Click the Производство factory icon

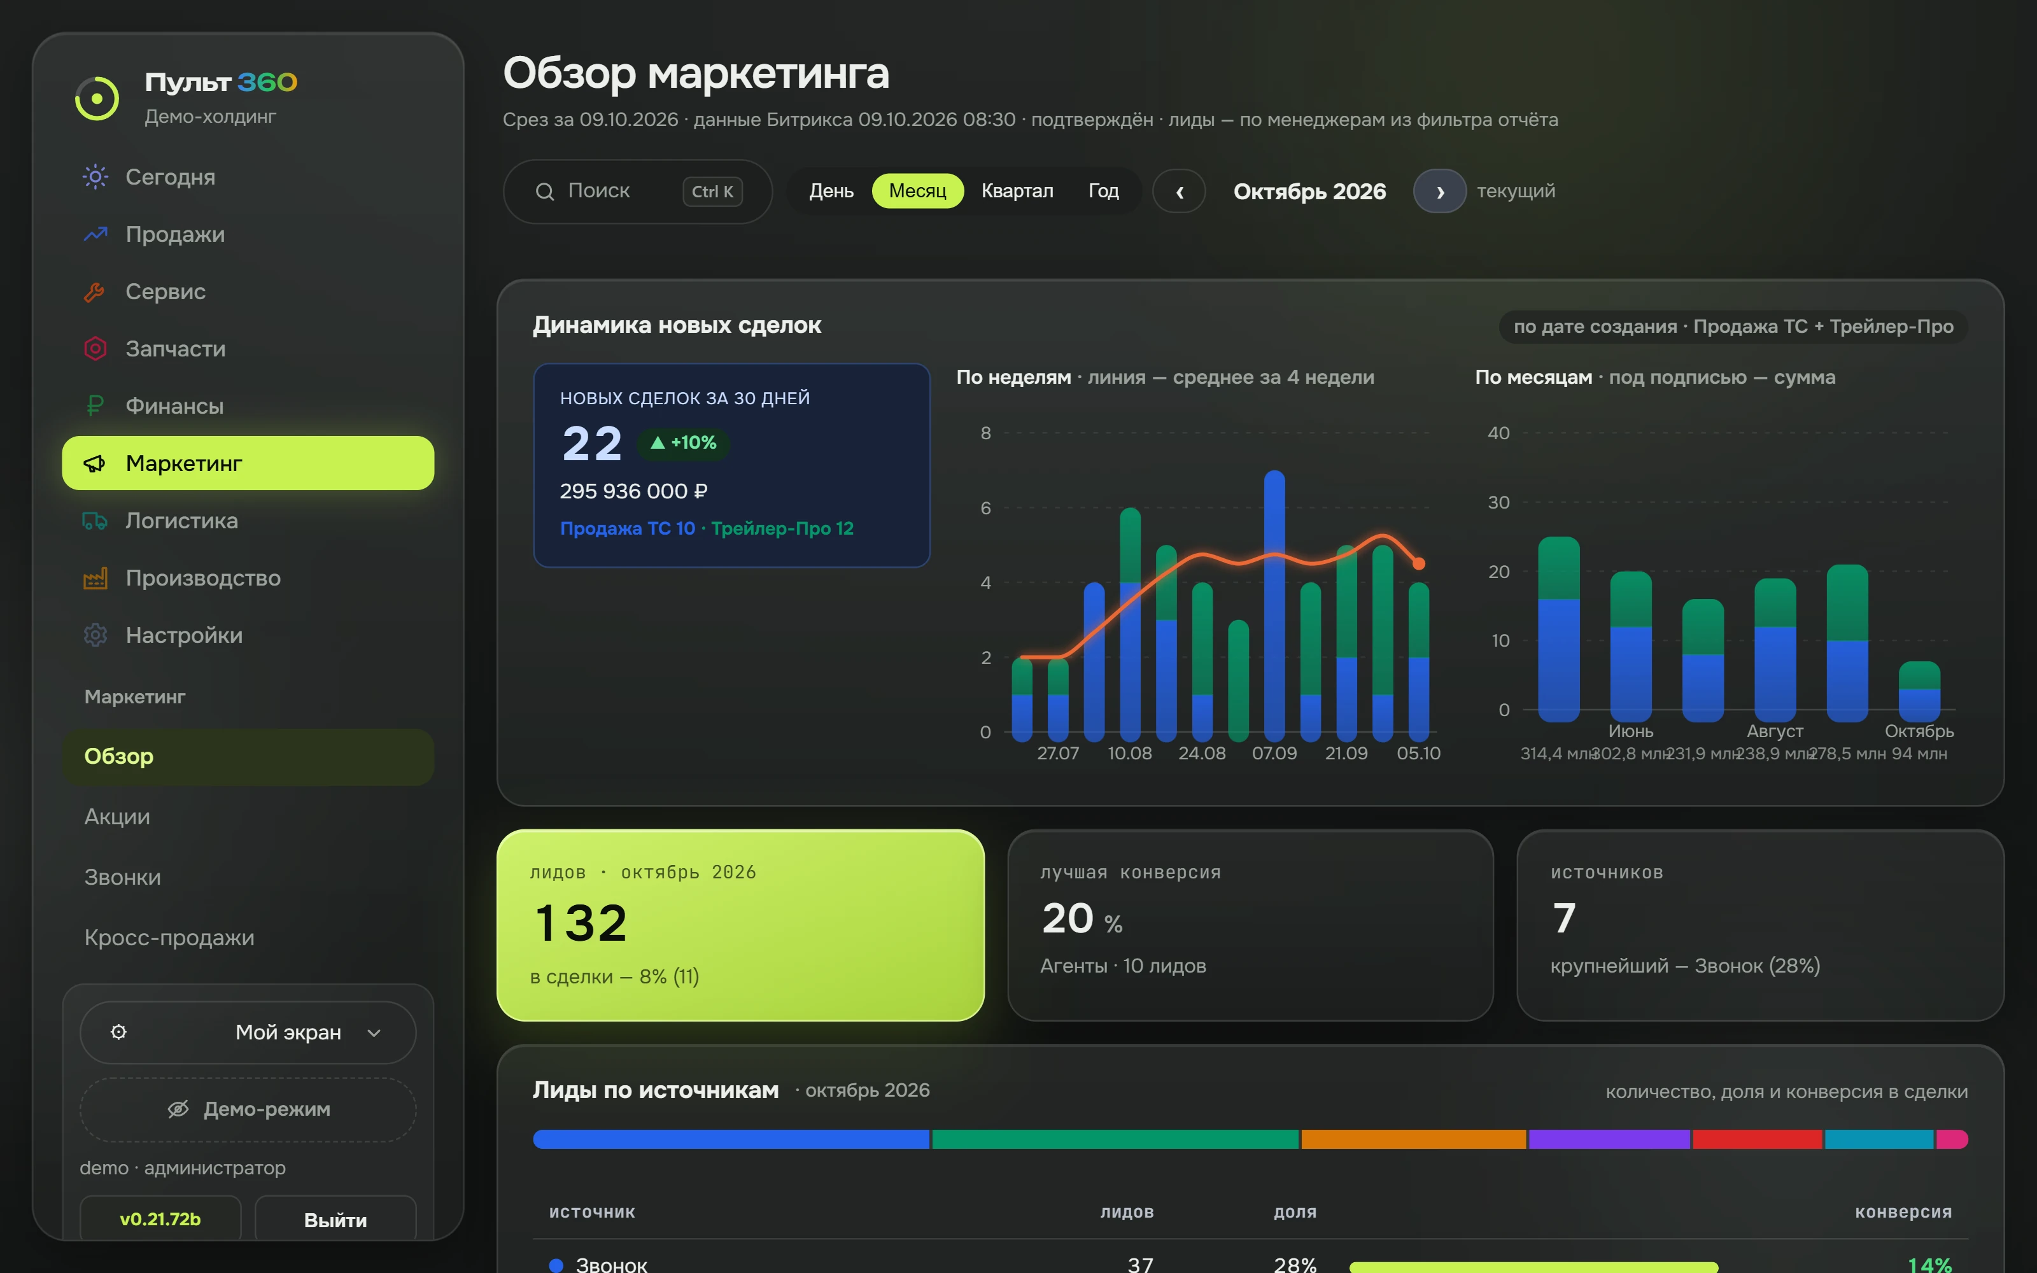tap(95, 577)
